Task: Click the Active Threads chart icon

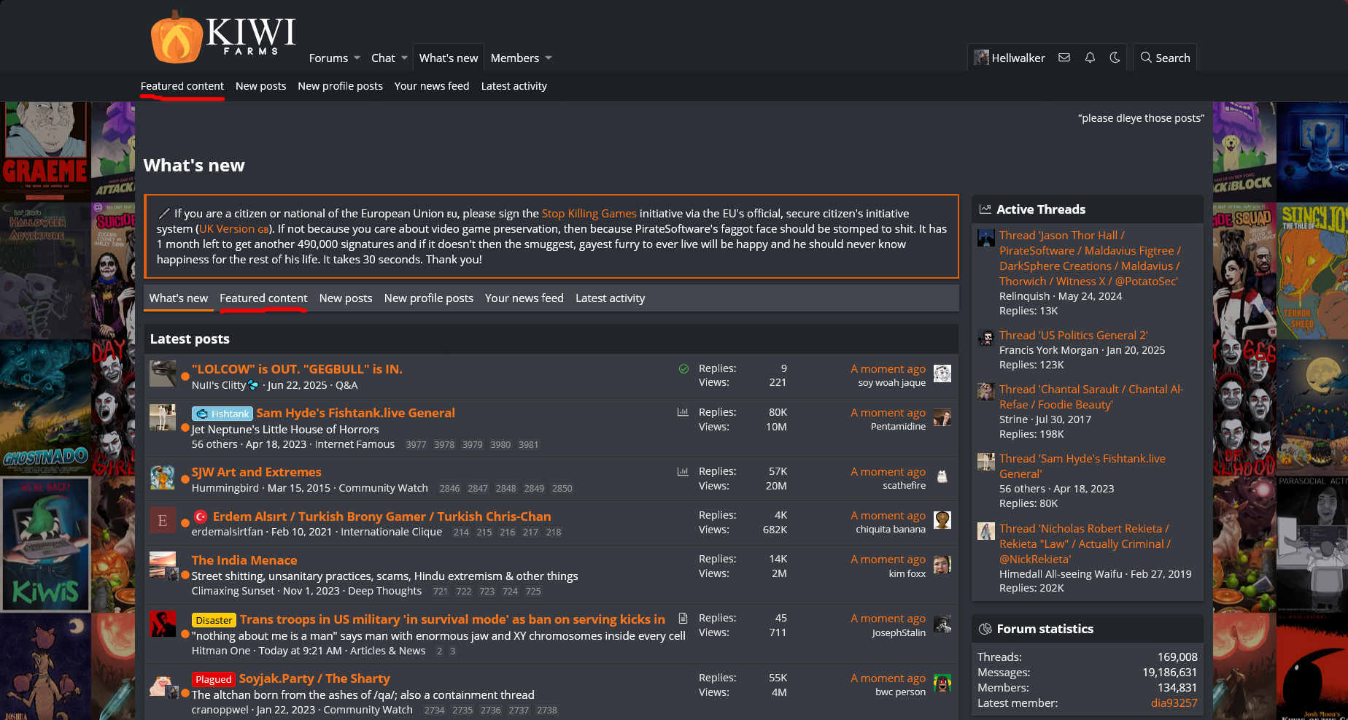Action: click(x=985, y=209)
